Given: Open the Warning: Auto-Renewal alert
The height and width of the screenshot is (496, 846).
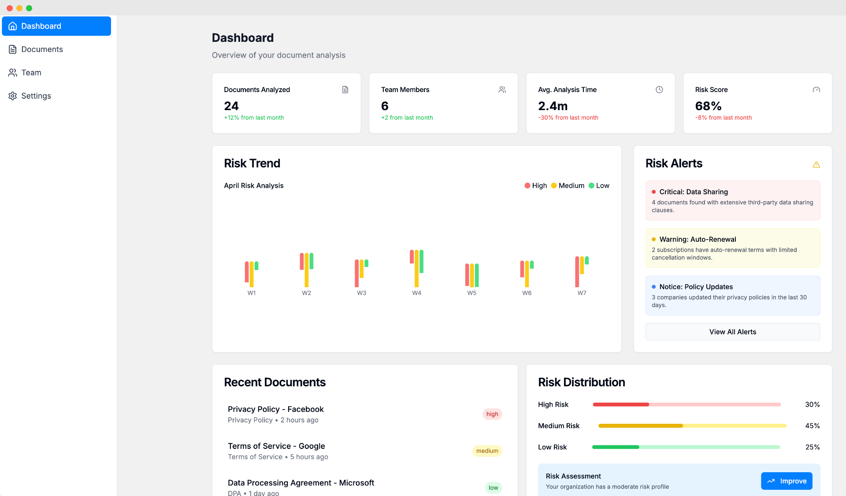Looking at the screenshot, I should (x=733, y=248).
